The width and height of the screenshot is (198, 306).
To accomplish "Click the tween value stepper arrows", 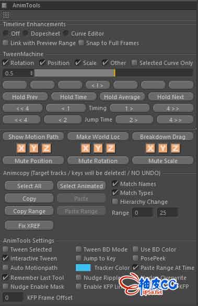I will 31,73.
